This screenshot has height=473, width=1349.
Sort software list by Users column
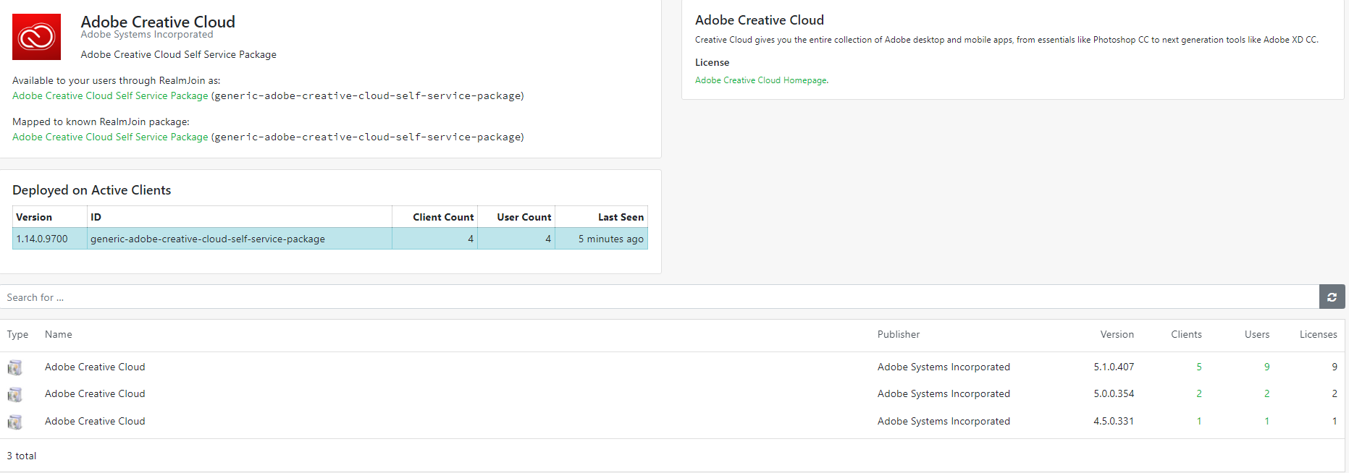click(x=1257, y=334)
